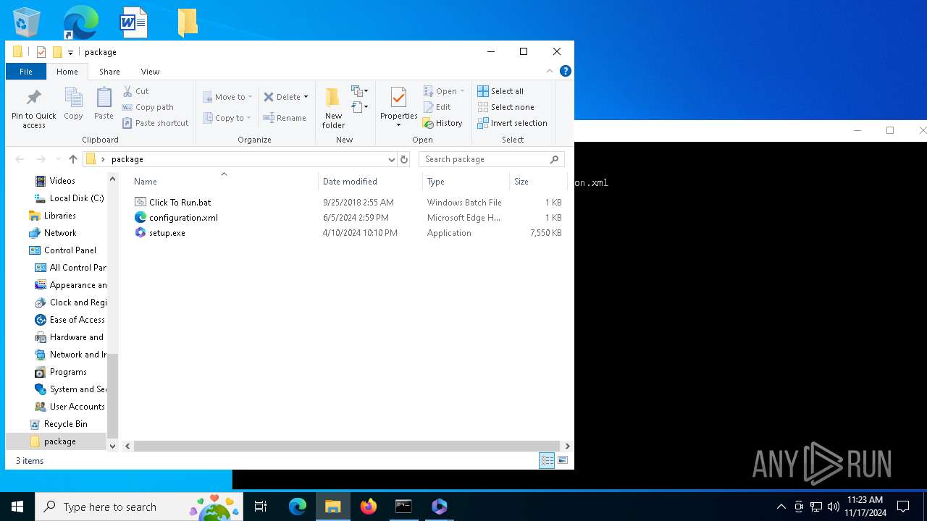Switch to the View ribbon tab
This screenshot has height=521, width=927.
point(150,72)
